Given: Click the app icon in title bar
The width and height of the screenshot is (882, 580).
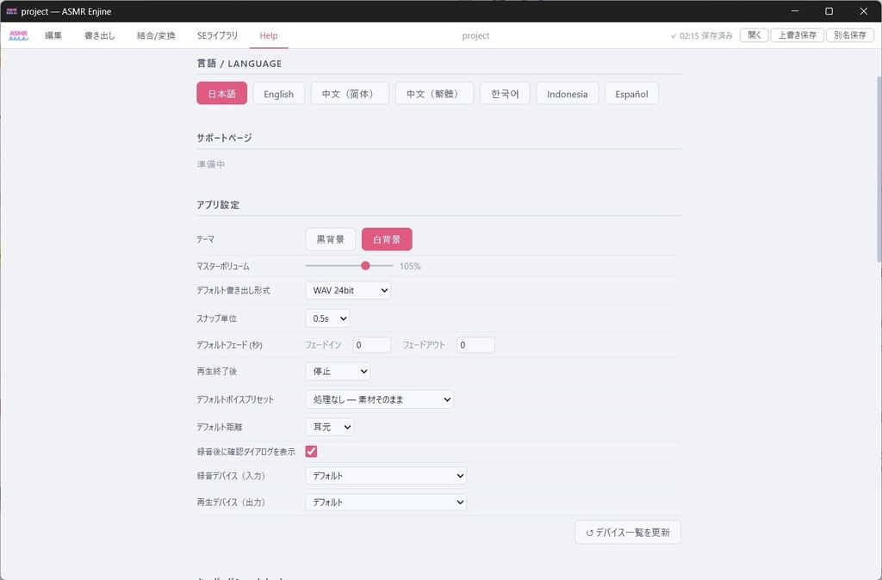Looking at the screenshot, I should point(11,11).
